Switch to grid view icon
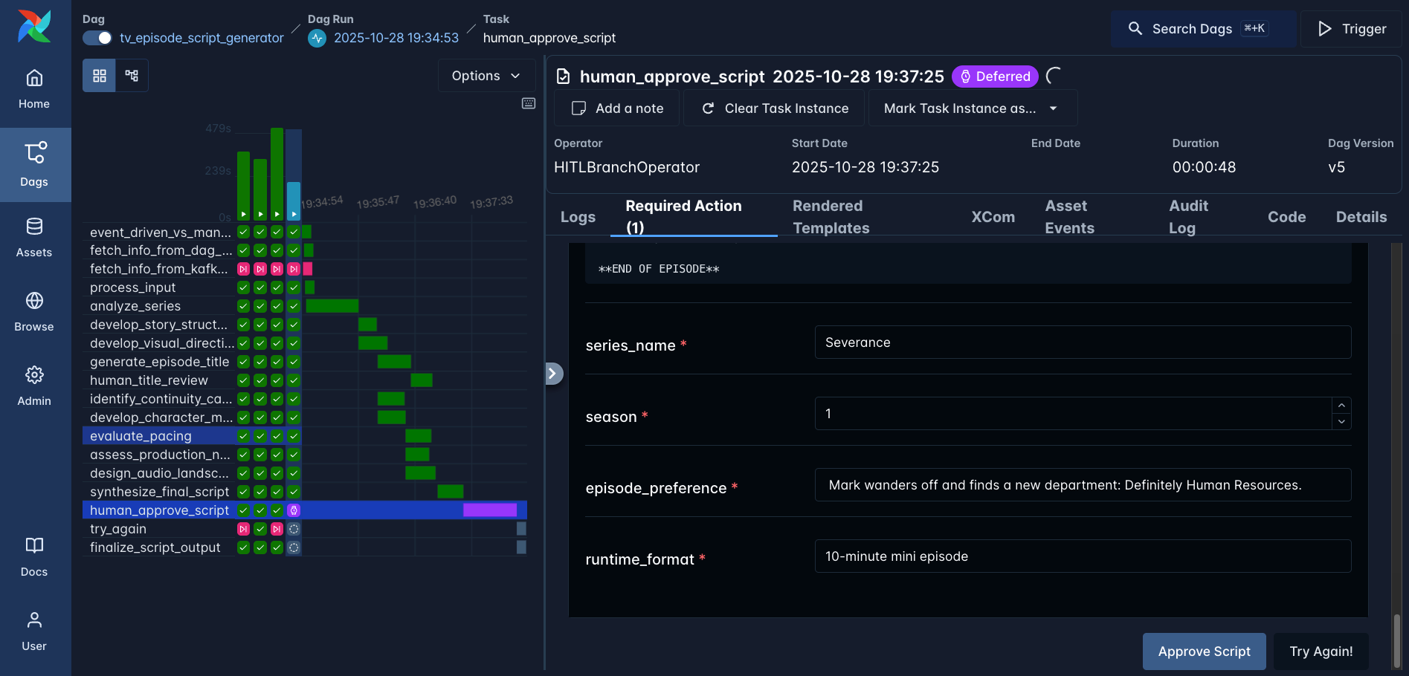The height and width of the screenshot is (676, 1409). point(99,76)
